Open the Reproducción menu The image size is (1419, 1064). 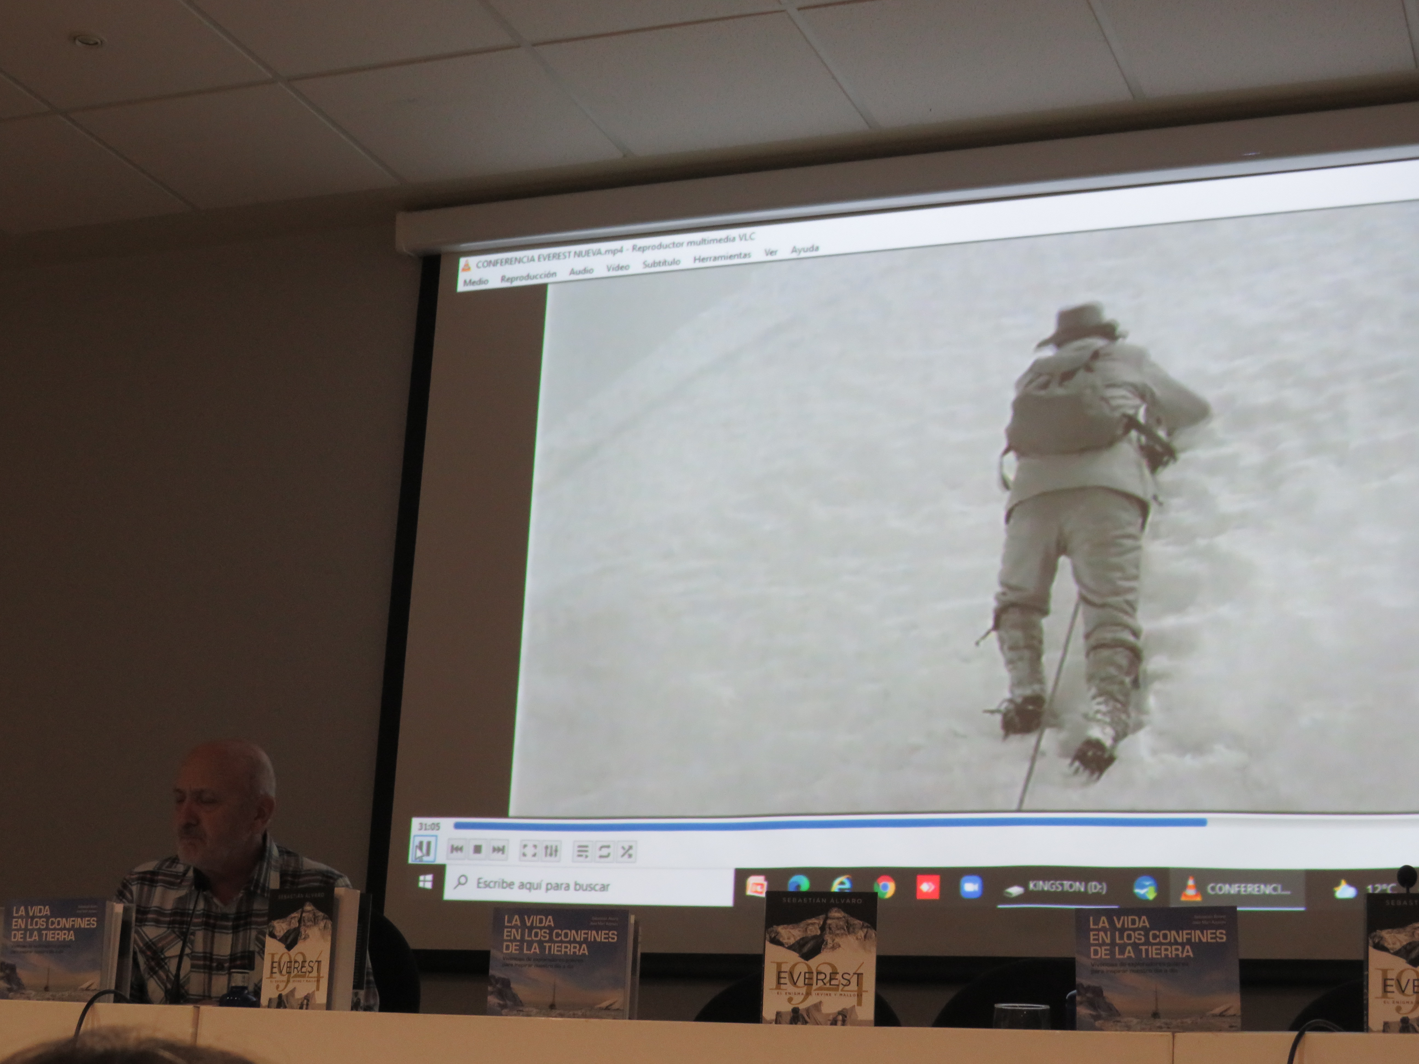point(529,276)
